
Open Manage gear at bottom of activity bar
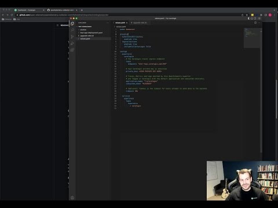point(72,198)
